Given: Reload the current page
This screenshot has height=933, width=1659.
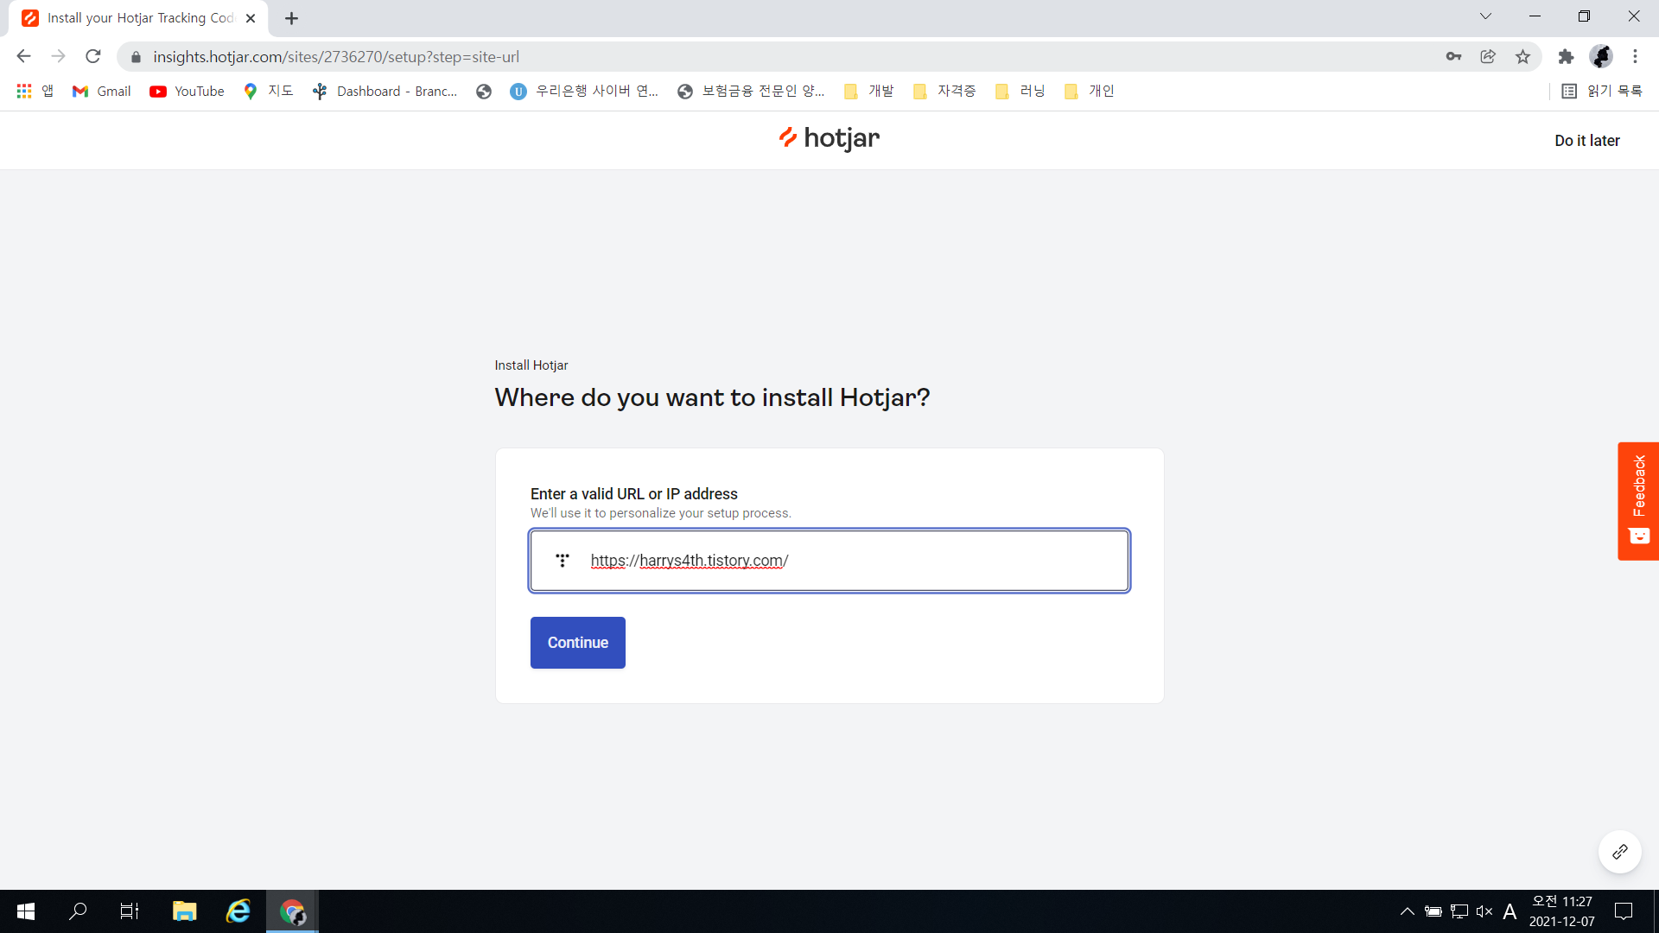Looking at the screenshot, I should (x=93, y=57).
